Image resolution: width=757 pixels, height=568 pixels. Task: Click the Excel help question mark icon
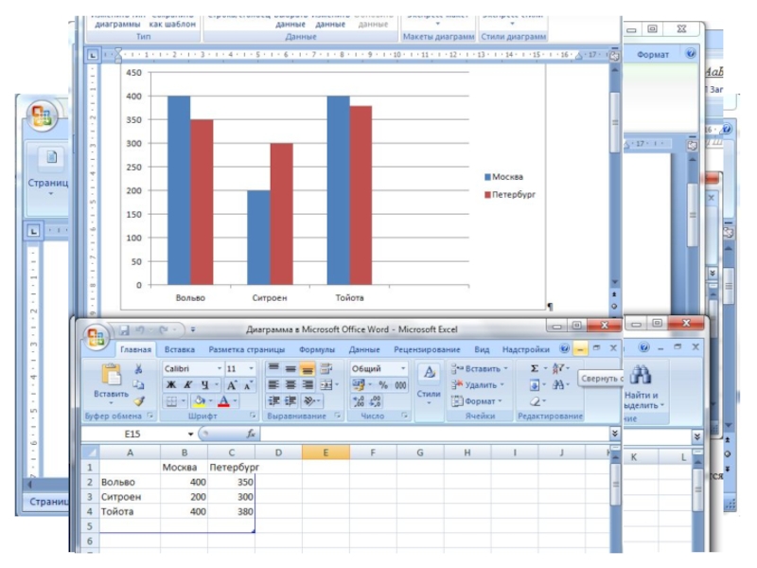coord(564,349)
